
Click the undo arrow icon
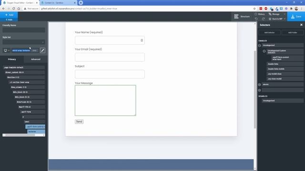click(256, 19)
